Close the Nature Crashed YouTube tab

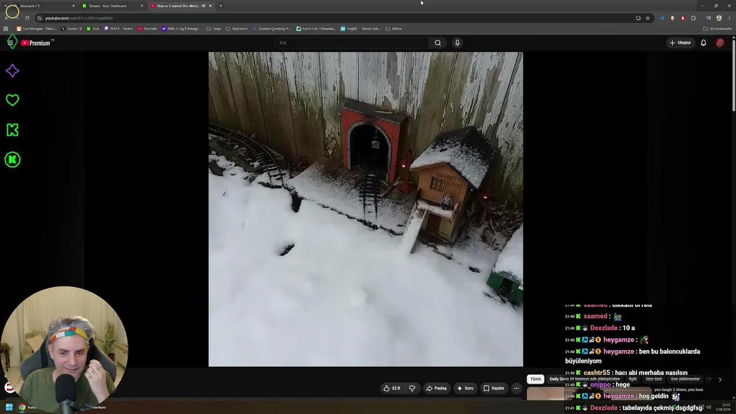tap(210, 6)
